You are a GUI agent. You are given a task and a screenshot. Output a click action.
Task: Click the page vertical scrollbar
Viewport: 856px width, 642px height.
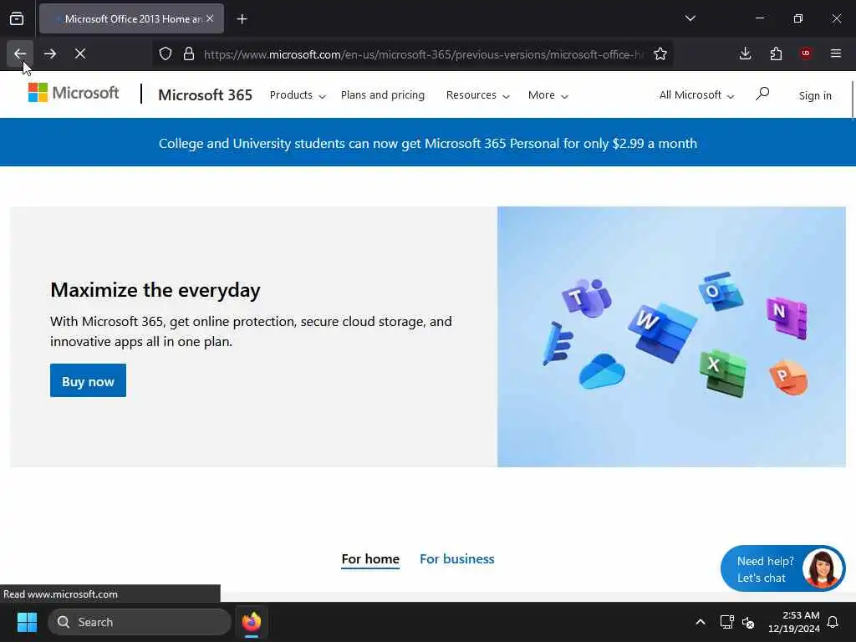[853, 99]
